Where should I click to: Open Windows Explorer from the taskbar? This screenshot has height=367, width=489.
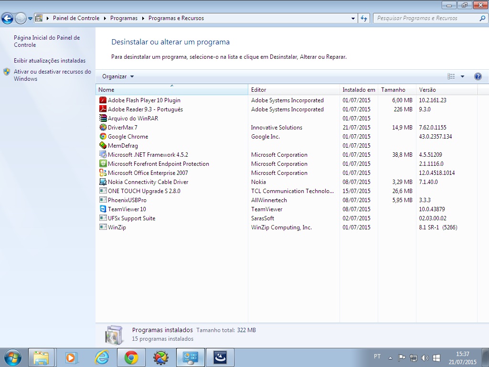coord(42,357)
